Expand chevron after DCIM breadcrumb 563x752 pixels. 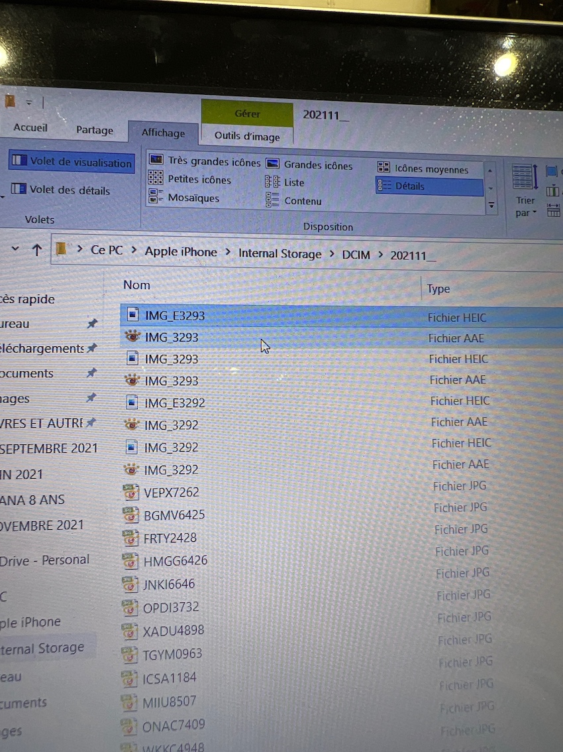click(380, 255)
